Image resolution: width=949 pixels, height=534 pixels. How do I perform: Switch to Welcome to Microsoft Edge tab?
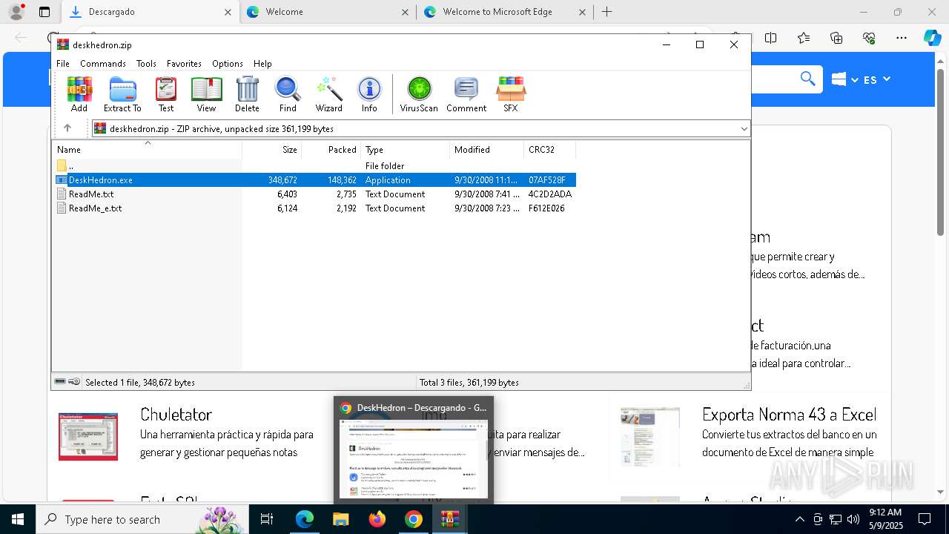pos(505,12)
